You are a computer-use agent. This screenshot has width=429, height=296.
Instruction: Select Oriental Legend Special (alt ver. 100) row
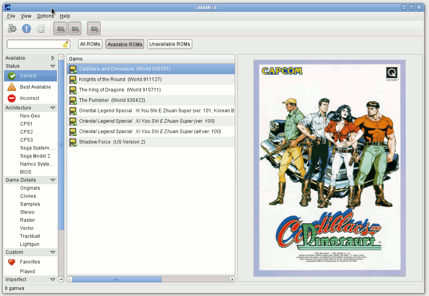[151, 132]
